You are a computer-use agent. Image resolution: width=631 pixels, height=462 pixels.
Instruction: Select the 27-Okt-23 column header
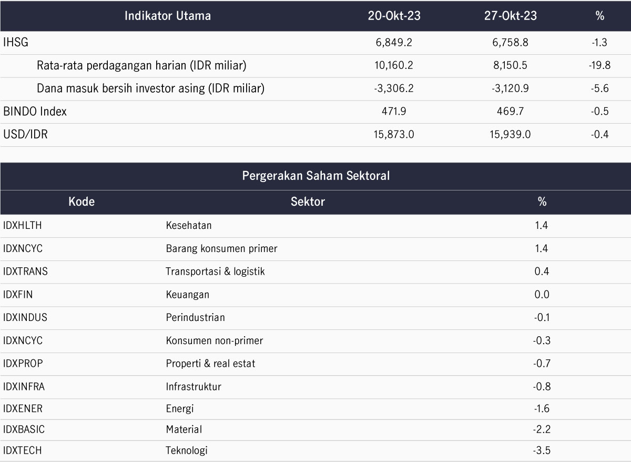coord(511,16)
